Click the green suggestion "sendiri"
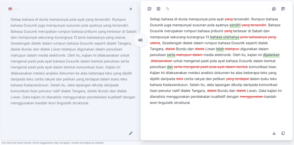The image size is (294, 145). tap(235, 25)
